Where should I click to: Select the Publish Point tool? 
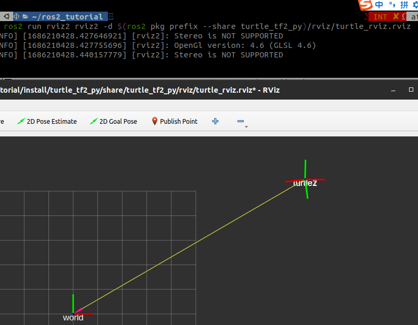tap(175, 121)
